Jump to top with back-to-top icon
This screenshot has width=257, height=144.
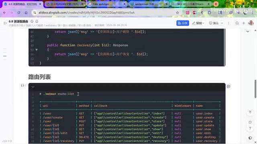250,112
